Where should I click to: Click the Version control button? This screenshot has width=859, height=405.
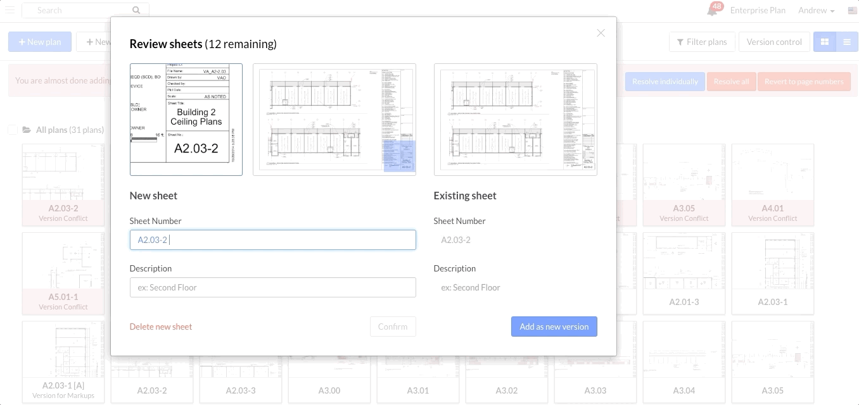(x=773, y=42)
